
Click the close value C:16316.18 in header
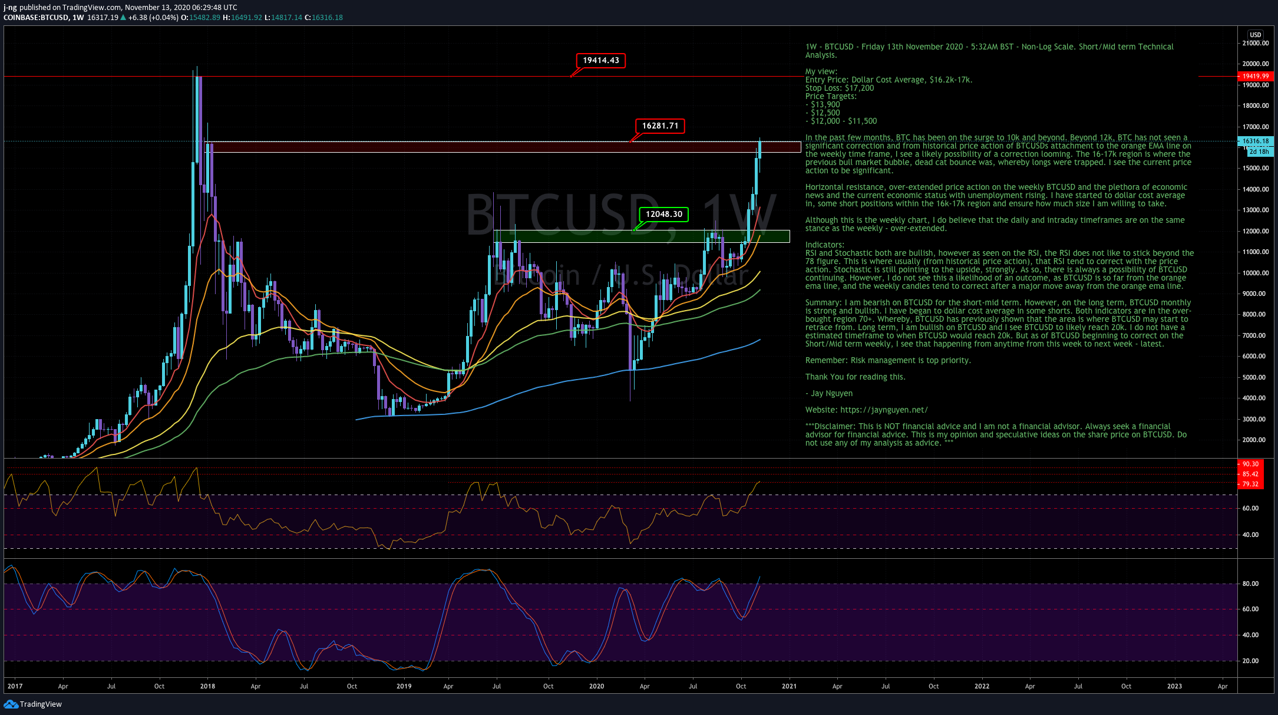coord(323,18)
